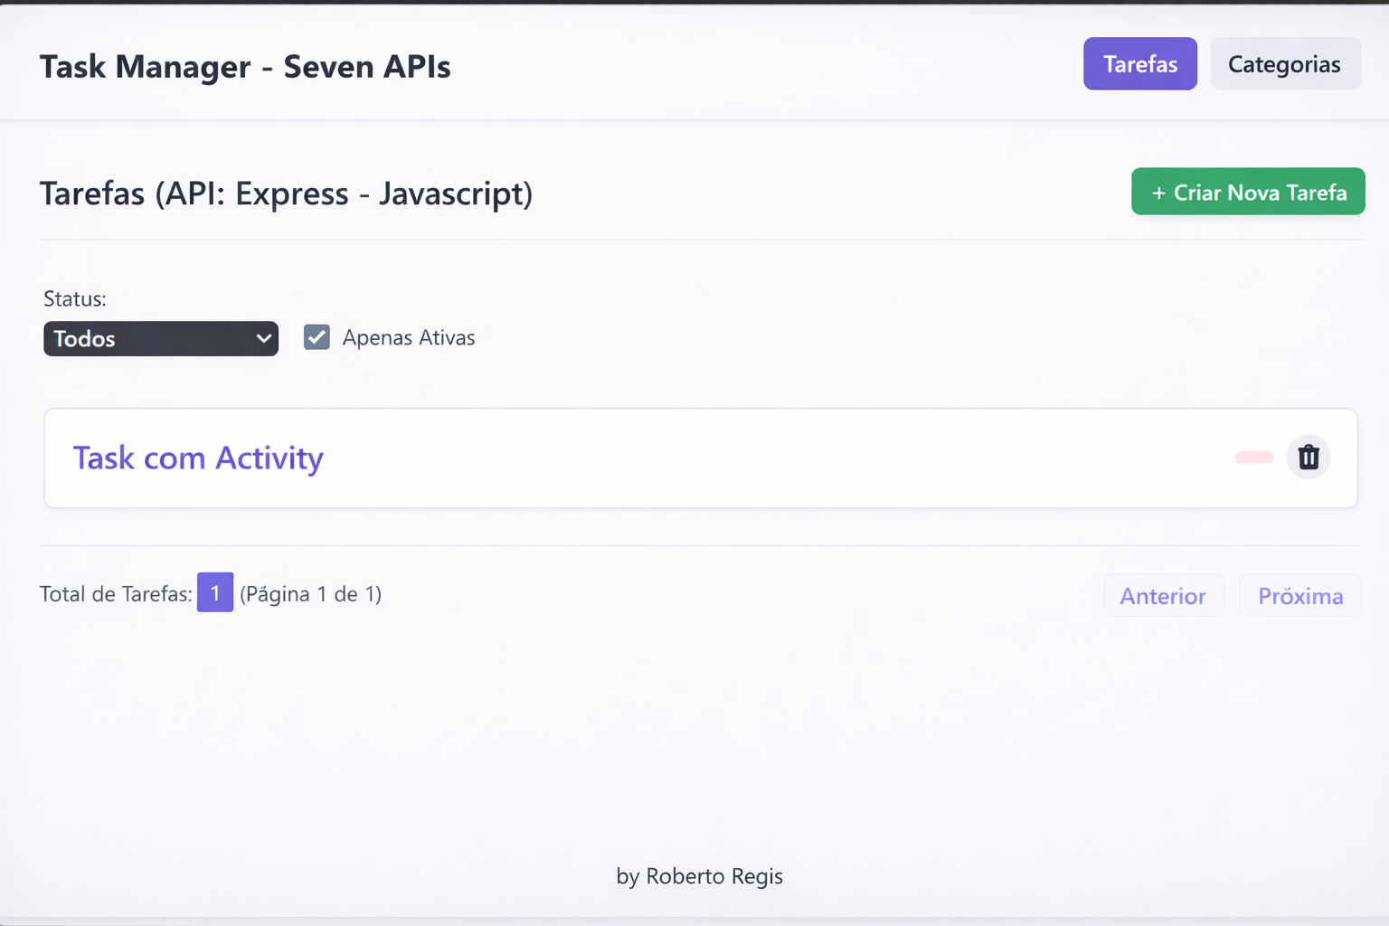Click the Task Manager - Seven APIs title
The height and width of the screenshot is (926, 1389).
(x=245, y=66)
